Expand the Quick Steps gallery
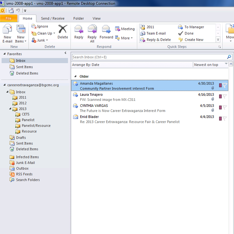Screen dimensions: 234x234 218,40
